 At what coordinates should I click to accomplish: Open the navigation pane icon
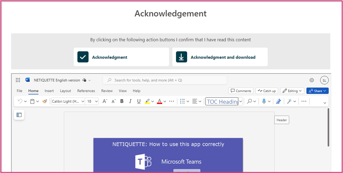tap(19, 115)
